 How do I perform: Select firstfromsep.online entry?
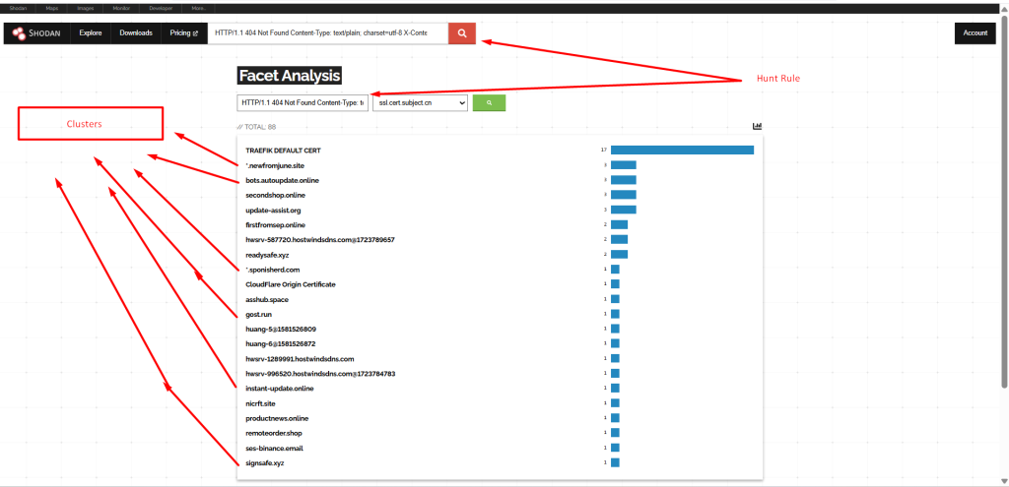coord(276,225)
